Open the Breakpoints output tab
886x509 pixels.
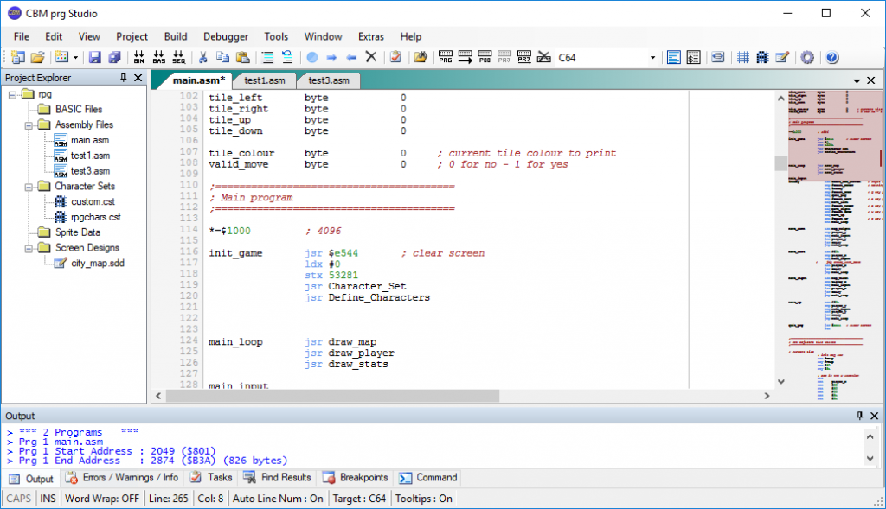(355, 477)
